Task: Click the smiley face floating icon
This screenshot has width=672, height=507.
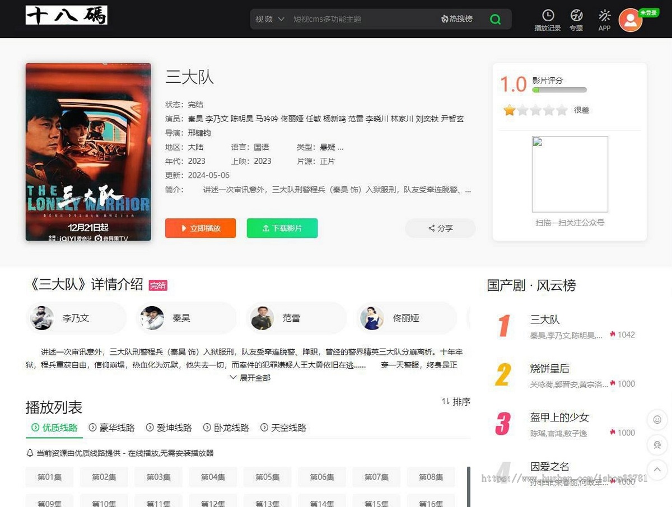Action: (657, 420)
